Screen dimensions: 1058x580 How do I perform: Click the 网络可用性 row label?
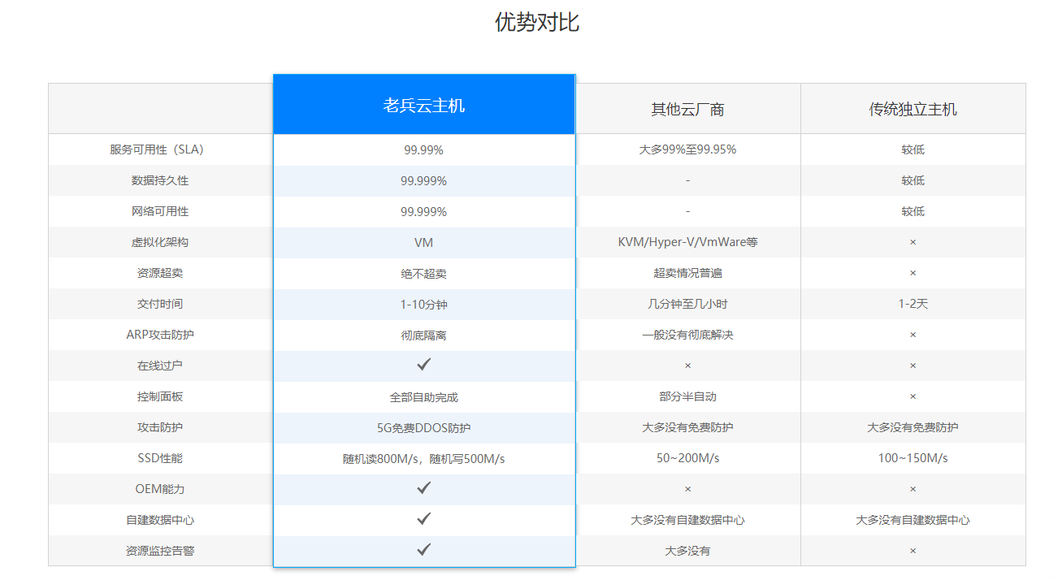point(160,211)
